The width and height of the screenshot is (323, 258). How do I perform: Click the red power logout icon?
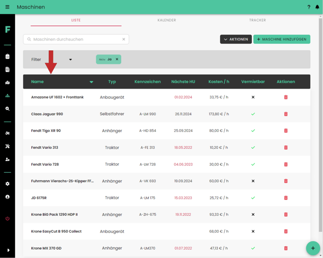pyautogui.click(x=8, y=219)
